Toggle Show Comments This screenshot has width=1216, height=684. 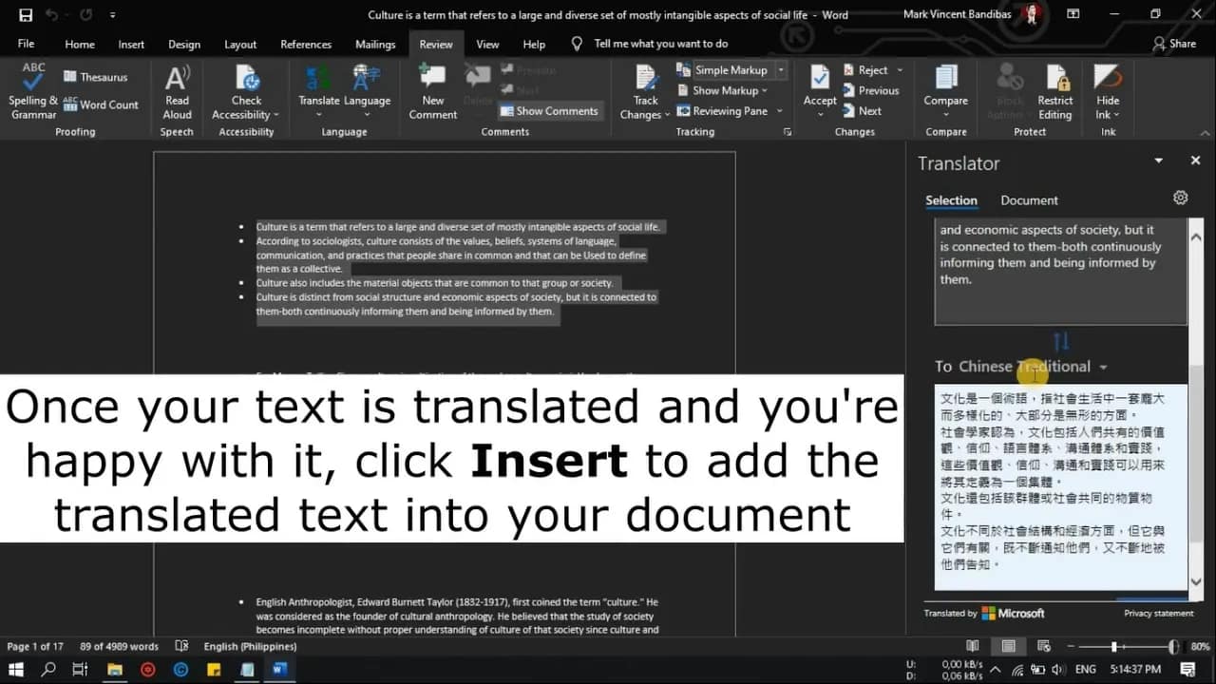coord(549,111)
